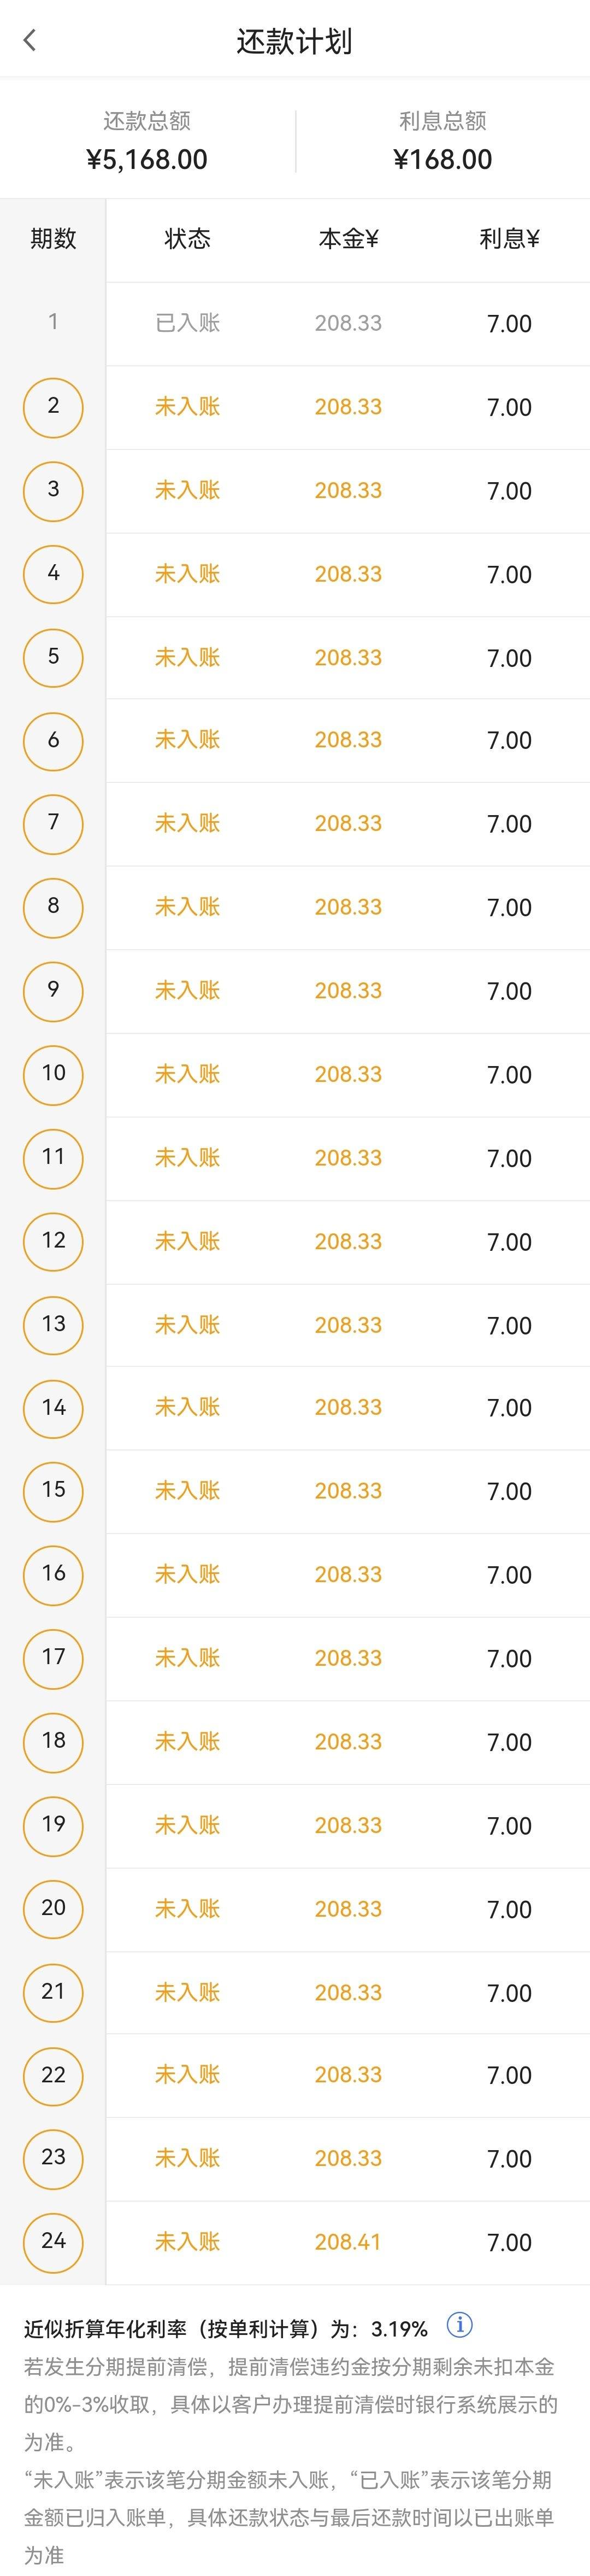This screenshot has width=590, height=2576.
Task: Tap the 还款计划 page title
Action: click(x=294, y=41)
